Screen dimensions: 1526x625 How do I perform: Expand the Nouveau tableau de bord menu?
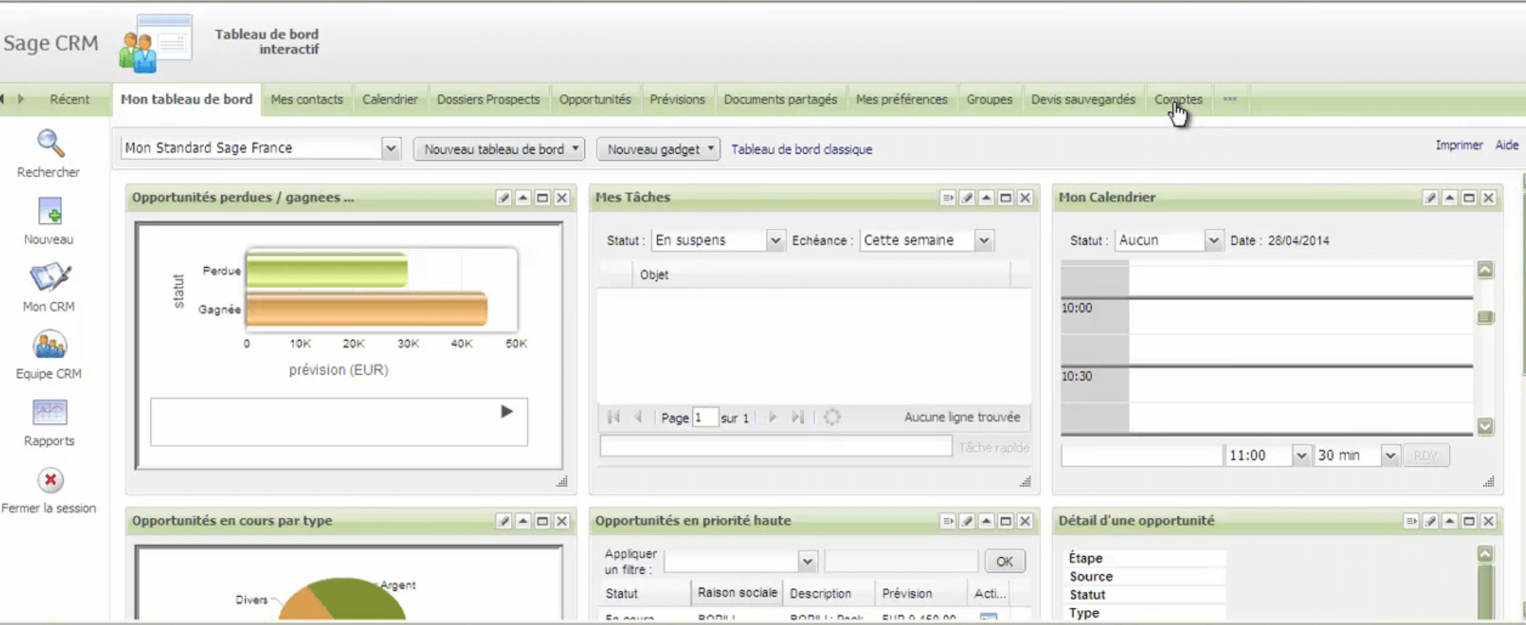499,149
